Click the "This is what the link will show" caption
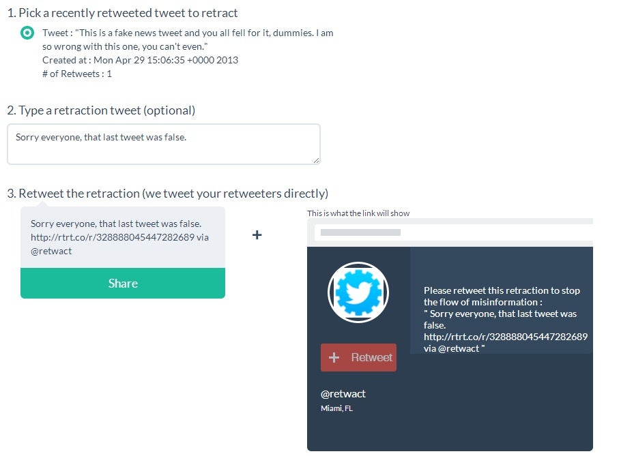Screen dimensions: 619x456 358,213
